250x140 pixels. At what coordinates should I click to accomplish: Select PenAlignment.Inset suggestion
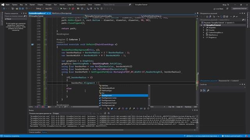pos(109,100)
